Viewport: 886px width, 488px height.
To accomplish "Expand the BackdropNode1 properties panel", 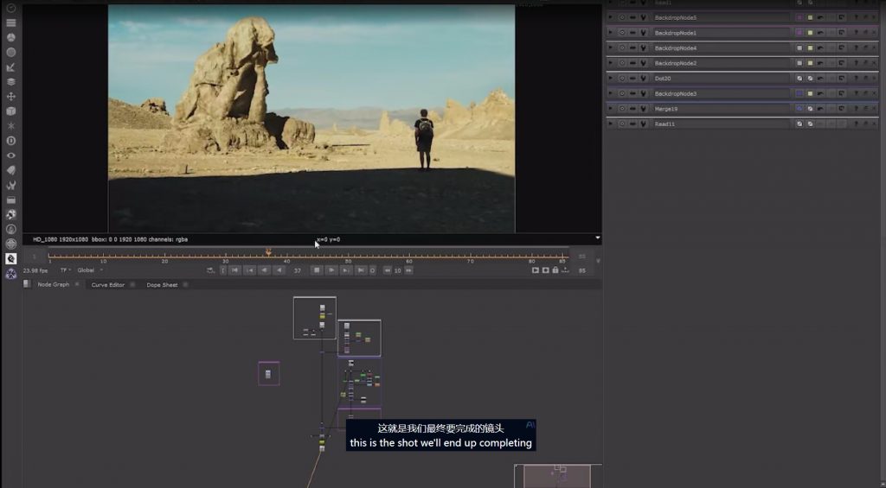I will click(x=610, y=33).
